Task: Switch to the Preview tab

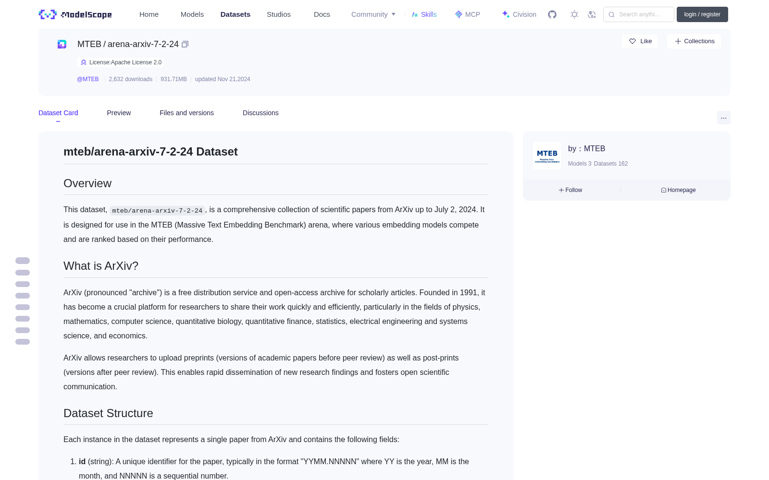Action: tap(119, 113)
